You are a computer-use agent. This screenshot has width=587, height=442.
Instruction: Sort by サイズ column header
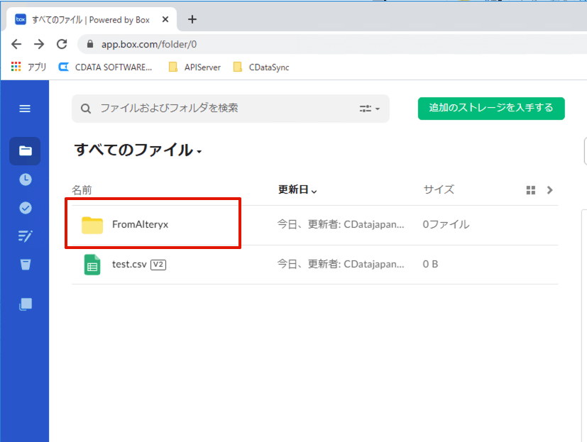pos(439,189)
